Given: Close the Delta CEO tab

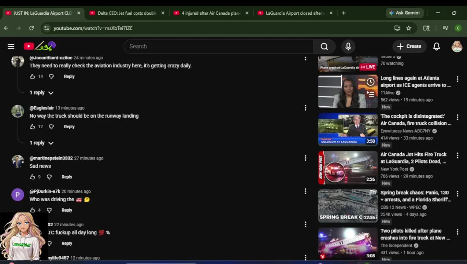Looking at the screenshot, I should click(163, 13).
